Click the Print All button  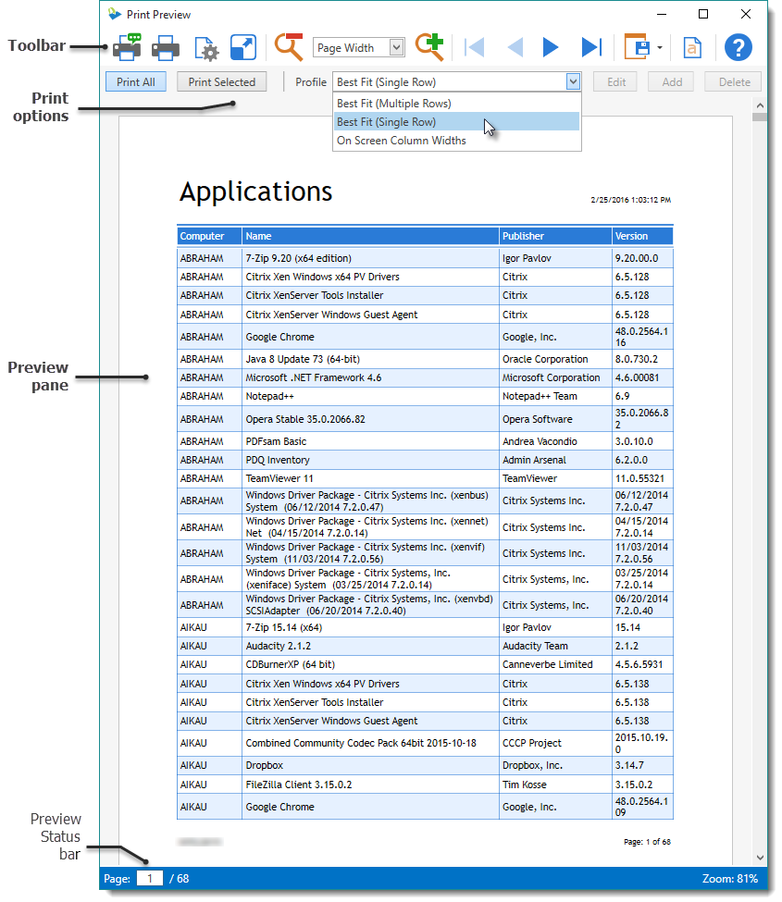(136, 81)
